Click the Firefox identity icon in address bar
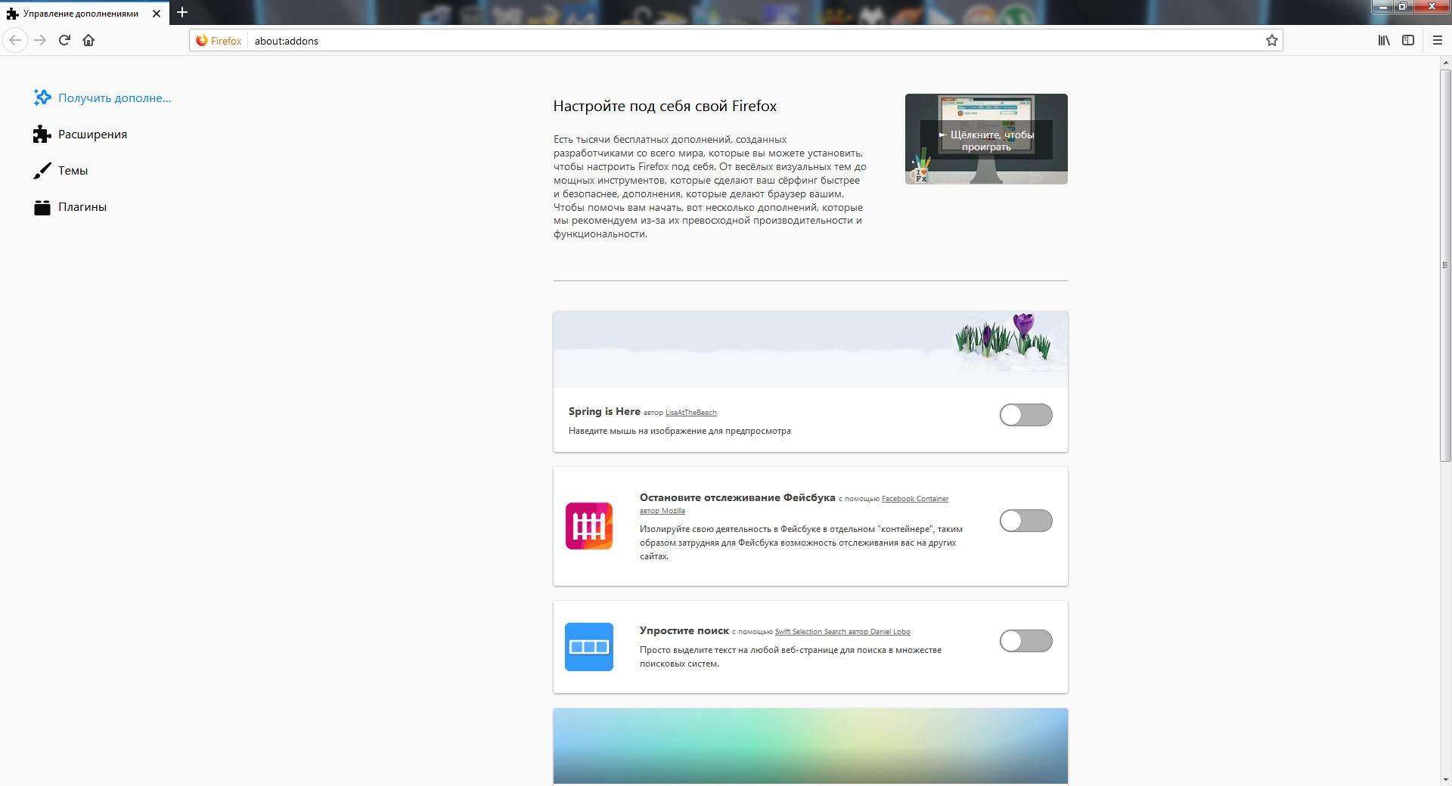The width and height of the screenshot is (1452, 786). click(x=219, y=41)
